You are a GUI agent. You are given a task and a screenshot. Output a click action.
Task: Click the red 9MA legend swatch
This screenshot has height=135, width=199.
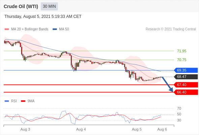point(23,101)
